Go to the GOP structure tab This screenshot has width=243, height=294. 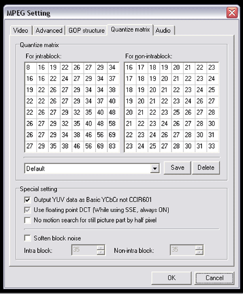86,30
